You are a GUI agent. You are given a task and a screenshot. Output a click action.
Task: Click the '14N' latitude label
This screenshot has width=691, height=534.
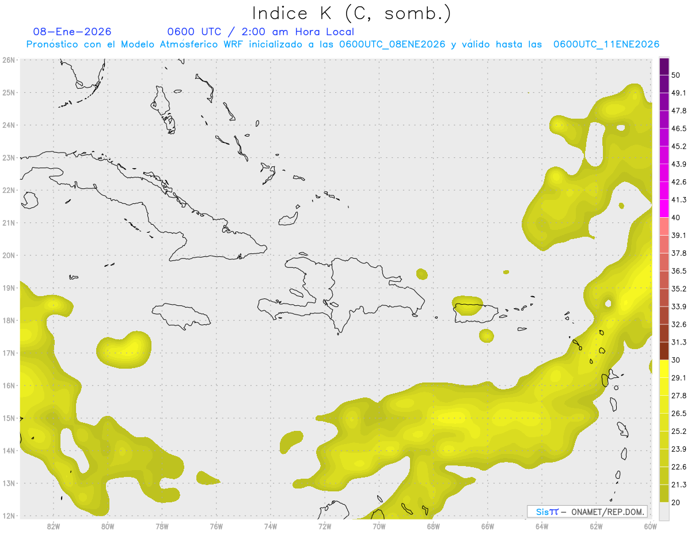[x=9, y=450]
